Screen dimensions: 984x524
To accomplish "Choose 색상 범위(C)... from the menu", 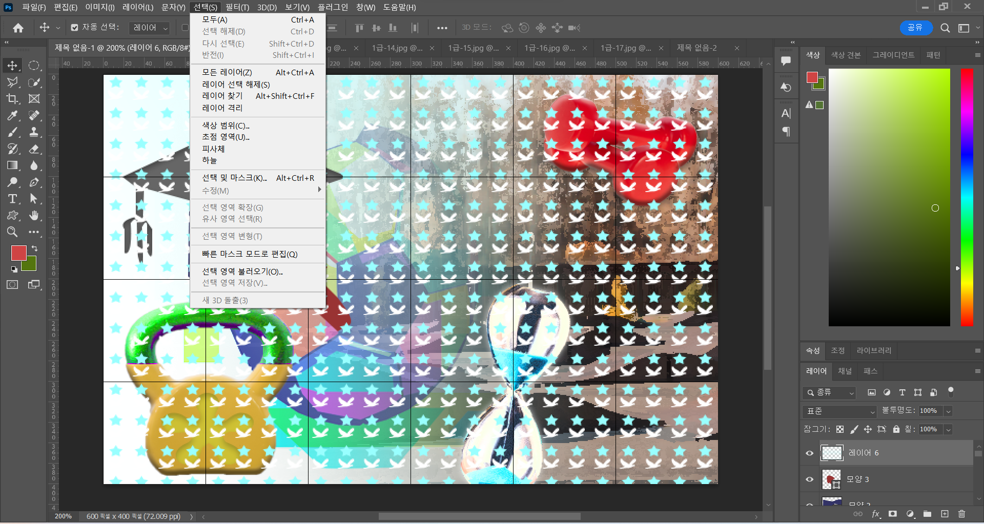I will pos(225,125).
